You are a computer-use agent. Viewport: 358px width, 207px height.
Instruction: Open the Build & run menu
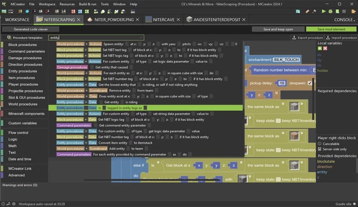tap(88, 4)
